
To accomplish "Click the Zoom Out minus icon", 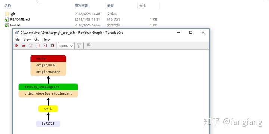I will (x=24, y=46).
